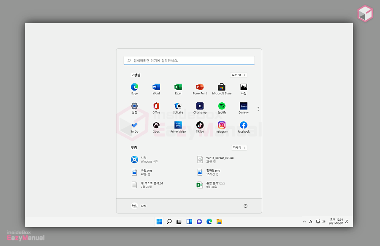Launch Word from the pinned section
The height and width of the screenshot is (246, 380).
click(156, 89)
